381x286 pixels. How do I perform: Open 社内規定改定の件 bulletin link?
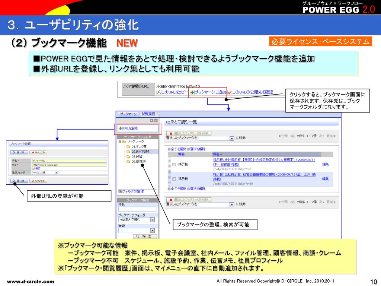tap(264, 162)
